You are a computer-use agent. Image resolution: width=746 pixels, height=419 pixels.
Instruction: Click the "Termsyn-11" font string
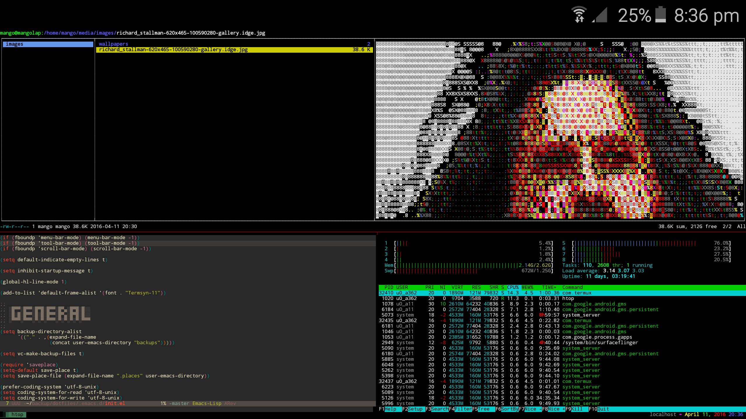click(x=143, y=293)
